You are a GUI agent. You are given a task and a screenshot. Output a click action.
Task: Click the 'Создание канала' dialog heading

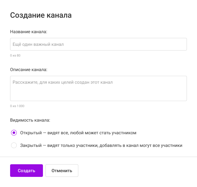coord(41,15)
